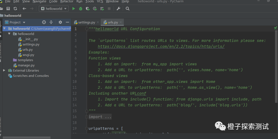Screen dimensions: 278x139
Task: Click the Project panel horizontal scrollbar
Action: pos(27,137)
